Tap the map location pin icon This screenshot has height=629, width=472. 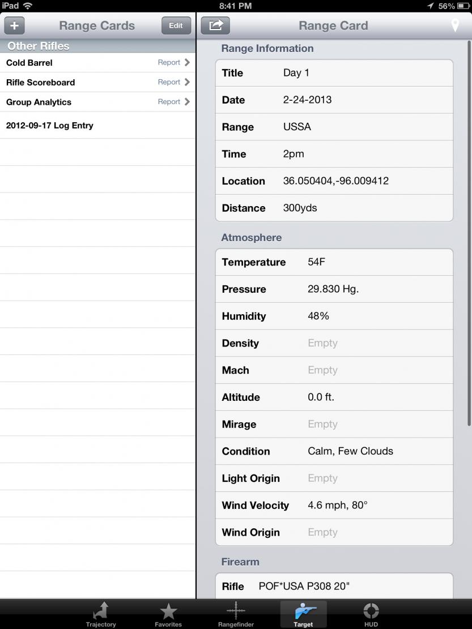tap(454, 25)
